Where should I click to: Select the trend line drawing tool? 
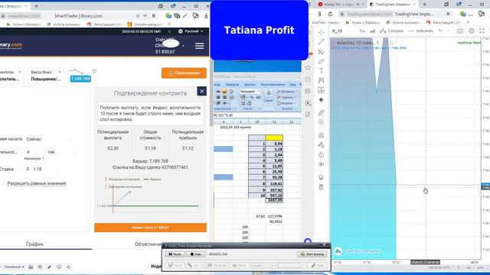click(x=321, y=42)
